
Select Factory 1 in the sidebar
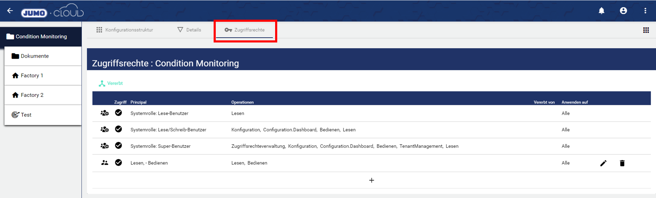click(32, 75)
